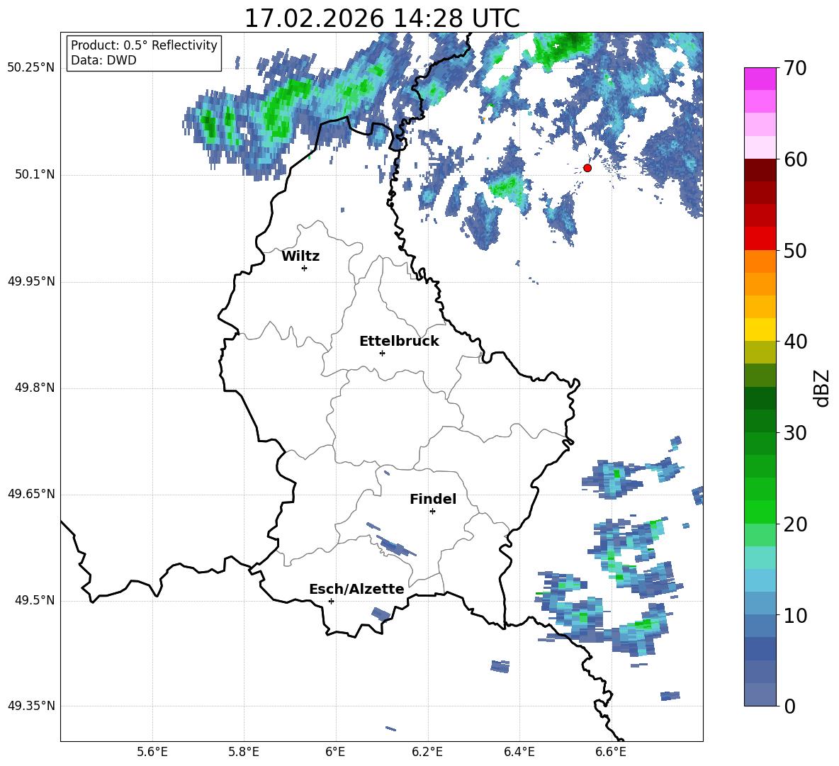Click the orange colorbar segment below 50
This screenshot has height=766, width=839.
click(x=760, y=261)
